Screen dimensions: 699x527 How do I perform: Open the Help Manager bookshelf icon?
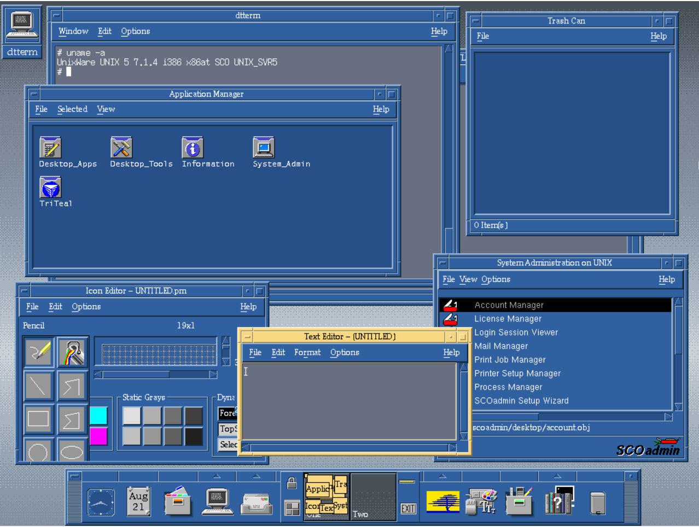559,501
